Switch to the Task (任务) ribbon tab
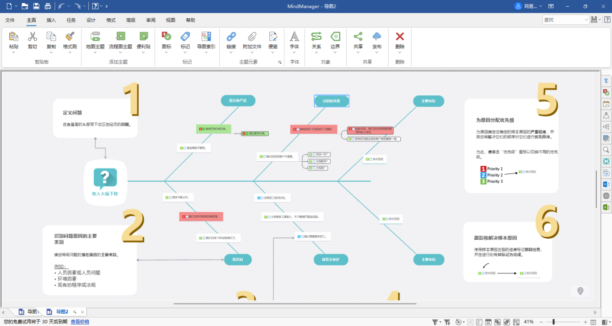This screenshot has height=326, width=612. (71, 20)
